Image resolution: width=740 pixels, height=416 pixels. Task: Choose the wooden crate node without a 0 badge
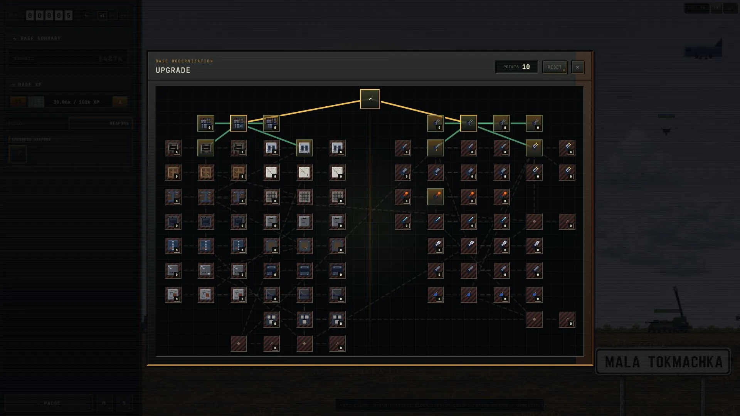coord(206,173)
